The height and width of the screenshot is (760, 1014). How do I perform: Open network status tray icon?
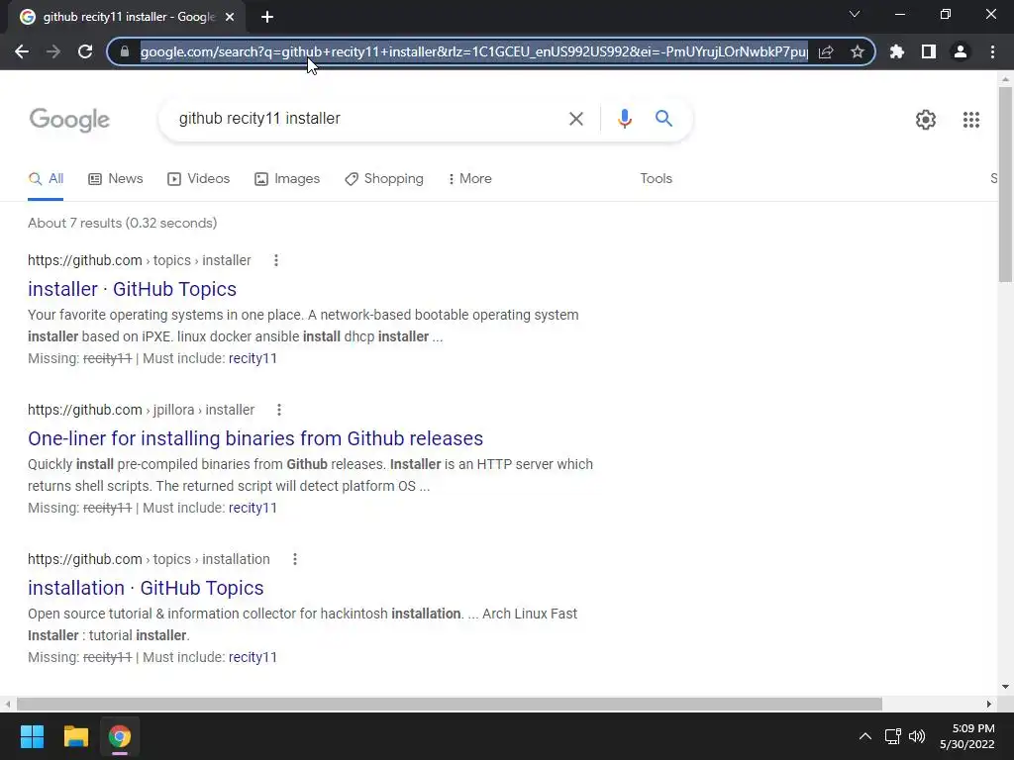click(893, 736)
